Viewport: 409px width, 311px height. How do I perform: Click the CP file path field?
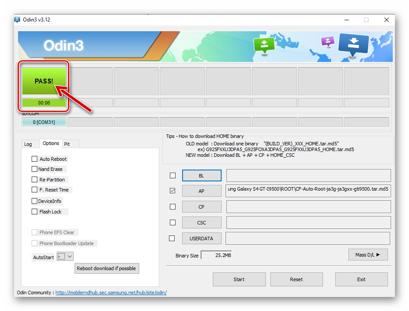[309, 206]
